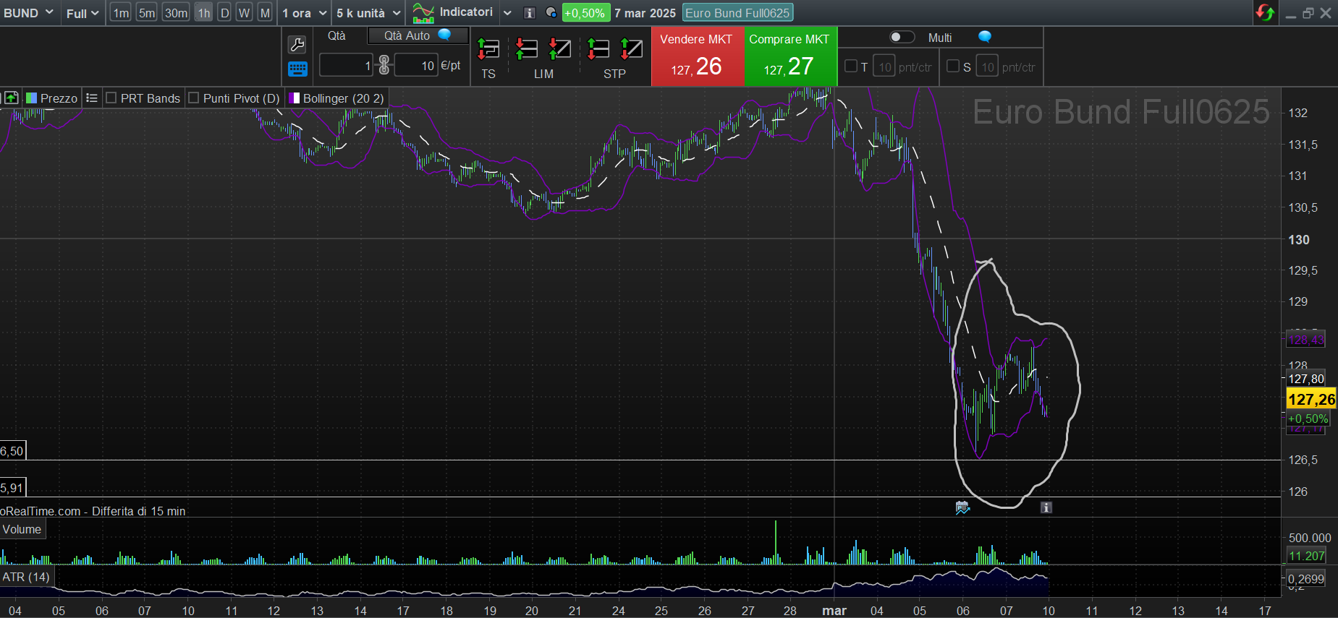Viewport: 1338px width, 618px height.
Task: Enable the Punti Pivot (D) checkbox
Action: [x=193, y=98]
